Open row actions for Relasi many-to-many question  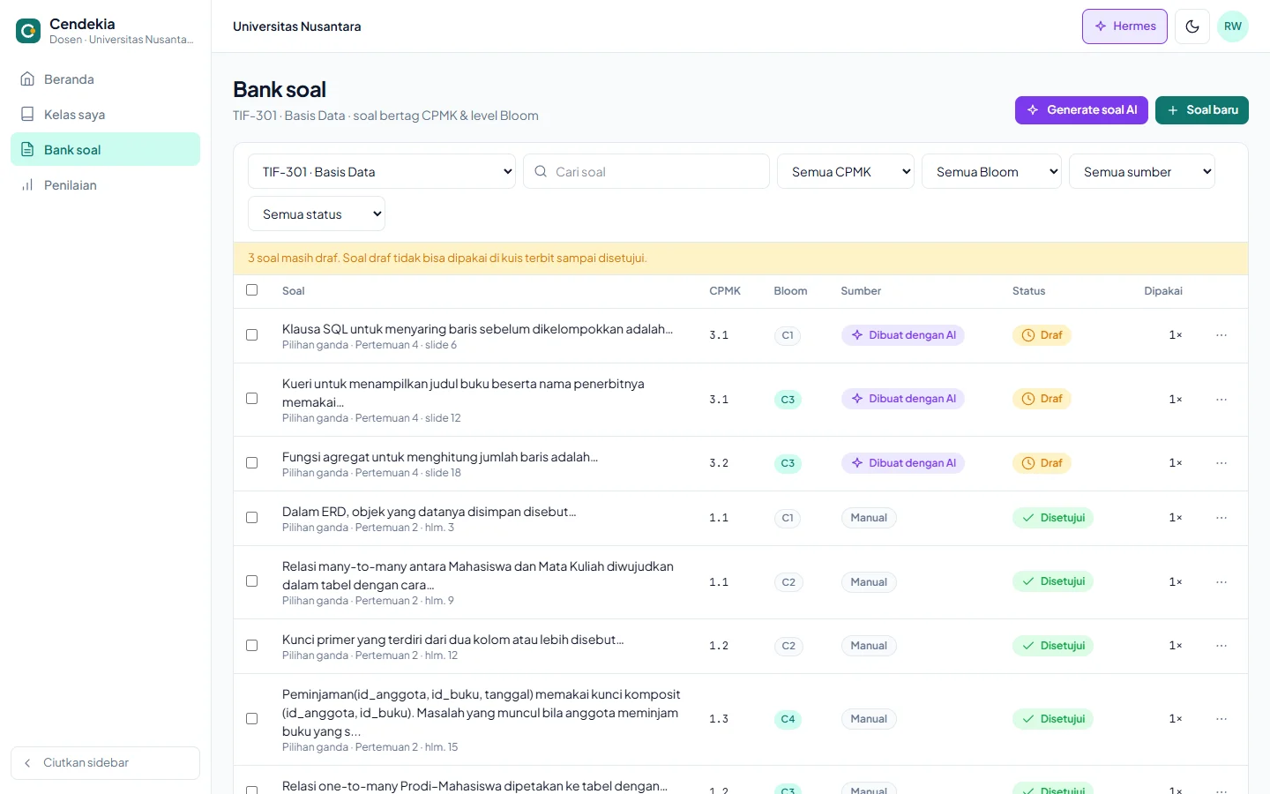[1221, 582]
